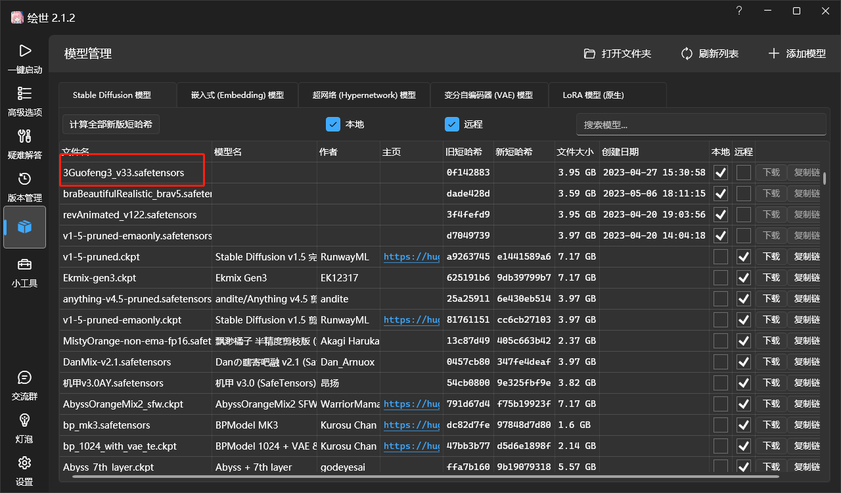Click 添加模型 add model button

tap(797, 53)
